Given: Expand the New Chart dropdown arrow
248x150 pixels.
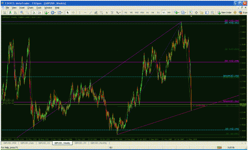Looking at the screenshot, I should [179, 13].
